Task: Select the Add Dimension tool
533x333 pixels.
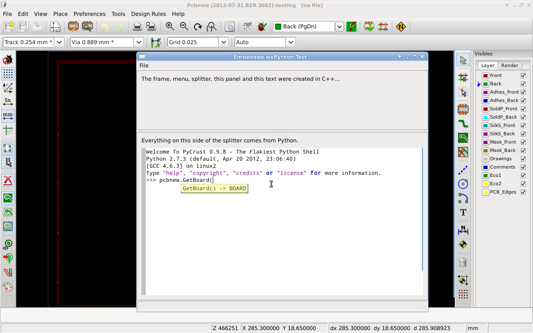Action: pos(463,230)
